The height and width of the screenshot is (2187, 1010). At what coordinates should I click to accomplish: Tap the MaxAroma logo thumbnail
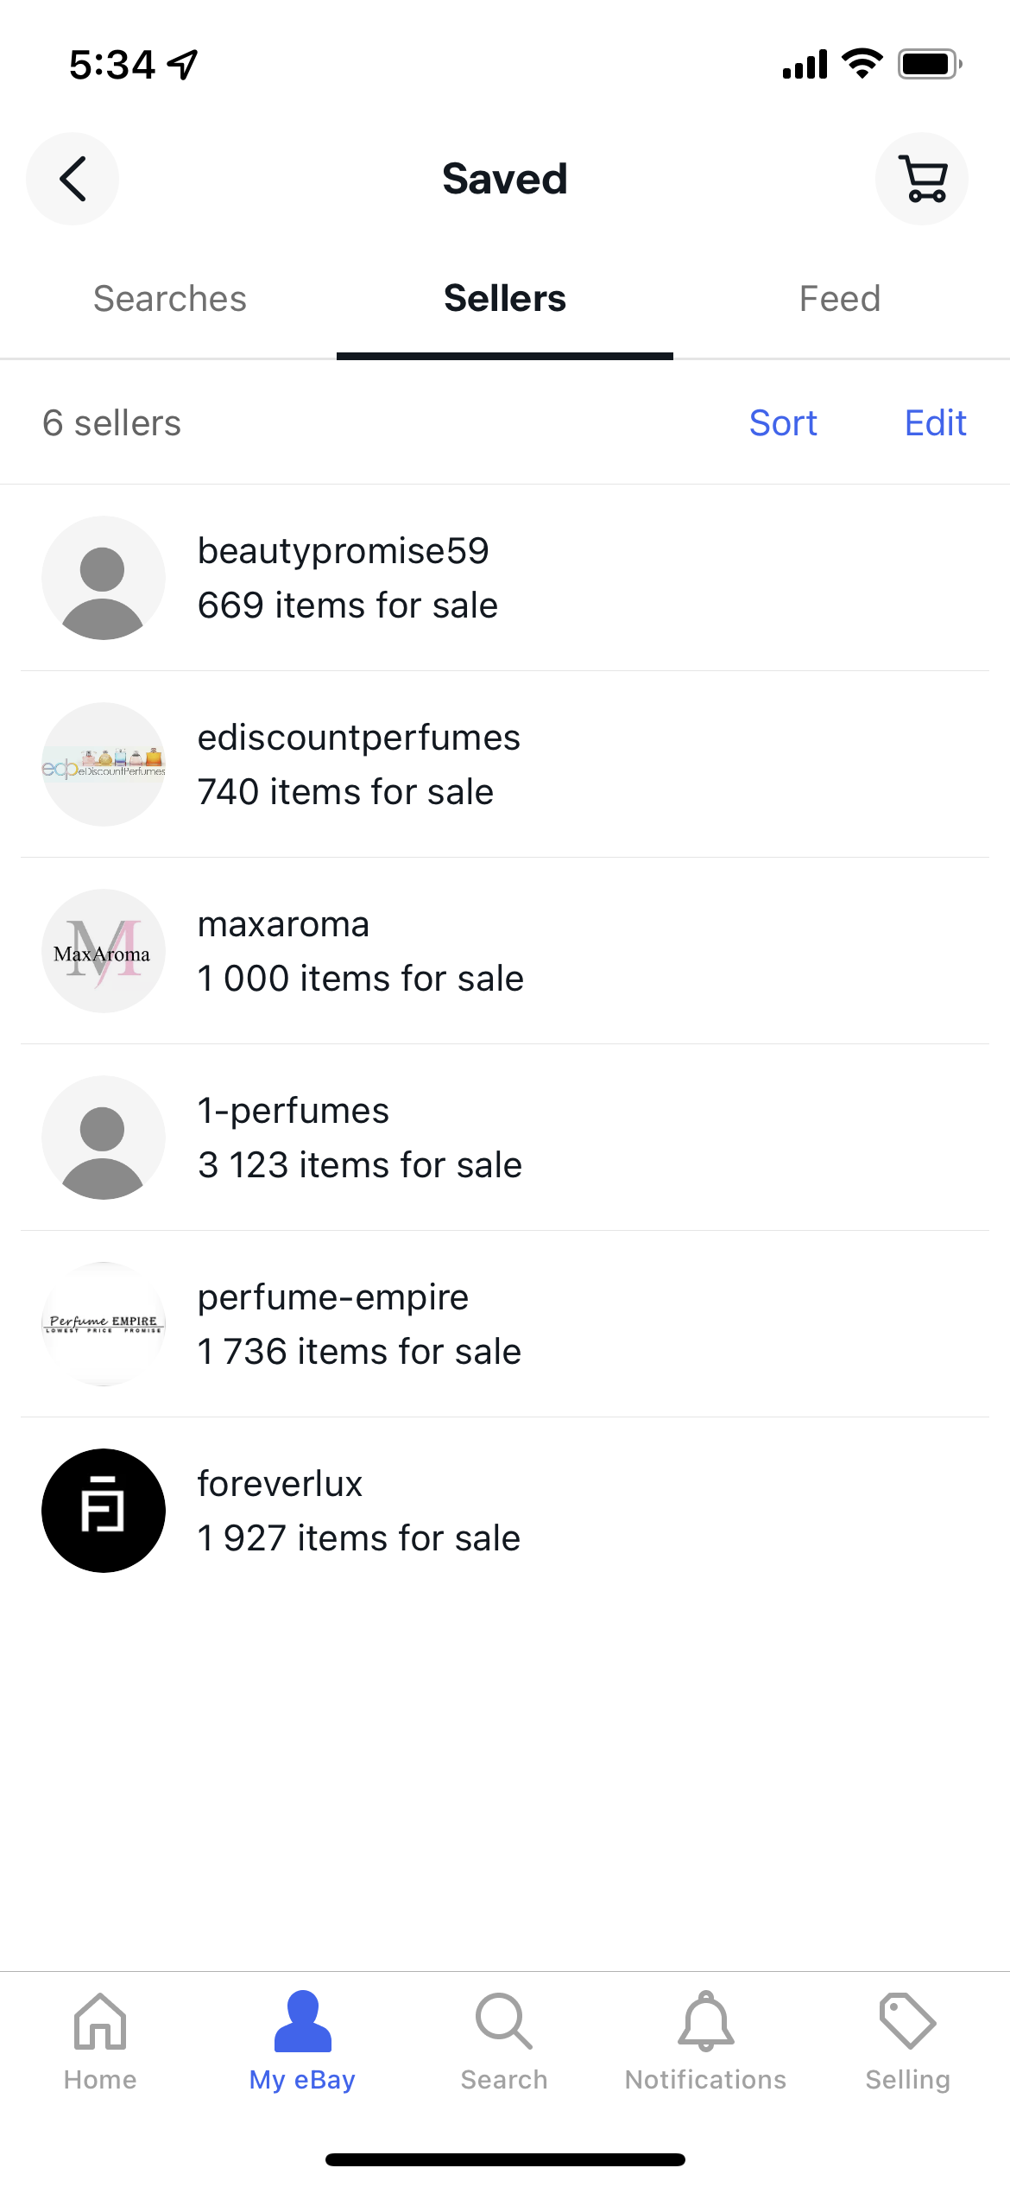pos(104,951)
